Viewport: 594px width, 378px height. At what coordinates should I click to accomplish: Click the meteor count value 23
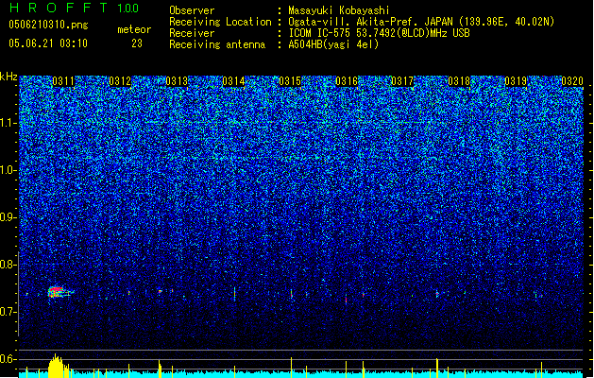pyautogui.click(x=137, y=43)
